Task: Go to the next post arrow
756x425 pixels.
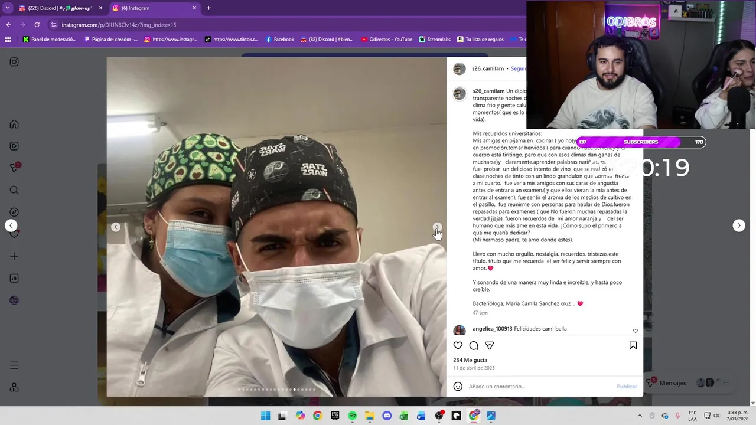Action: 739,225
